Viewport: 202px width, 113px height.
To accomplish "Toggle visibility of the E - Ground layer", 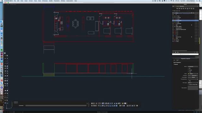I will 173,18.
